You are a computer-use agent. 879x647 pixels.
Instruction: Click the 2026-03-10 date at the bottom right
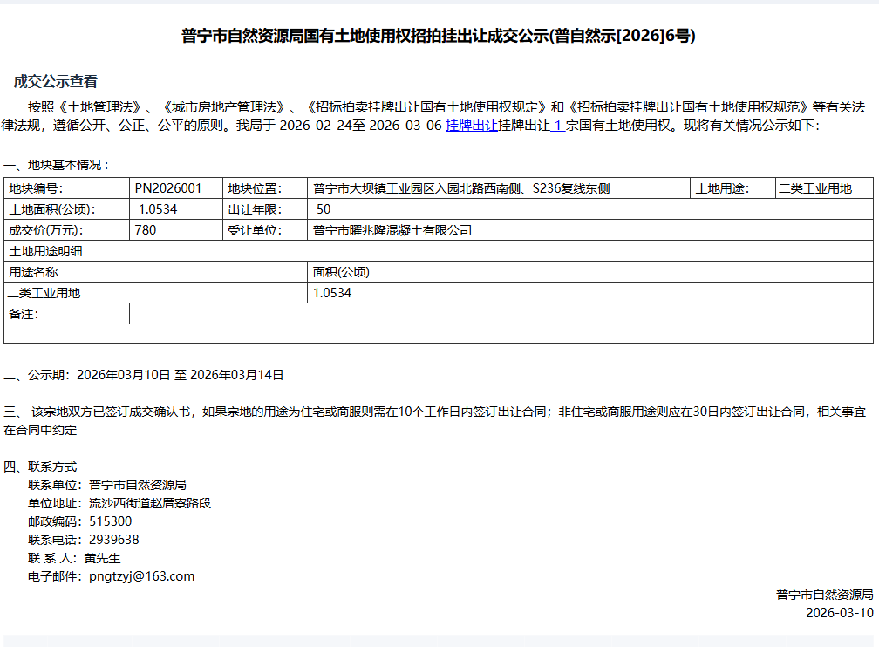tap(839, 613)
